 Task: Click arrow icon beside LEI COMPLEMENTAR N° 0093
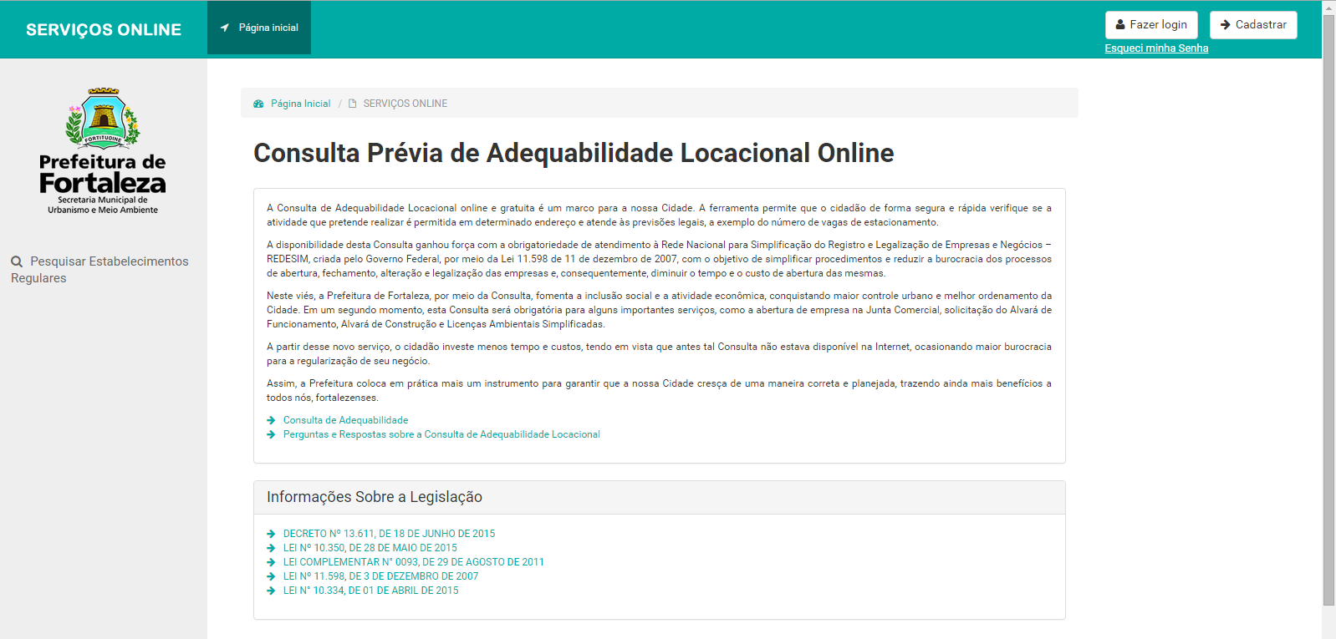[x=271, y=562]
